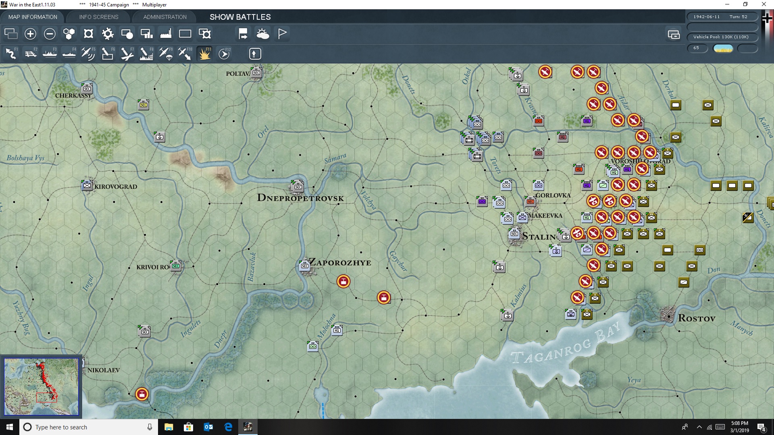Zoom in the map with the plus icon
Screen dimensions: 774x435
(30, 34)
